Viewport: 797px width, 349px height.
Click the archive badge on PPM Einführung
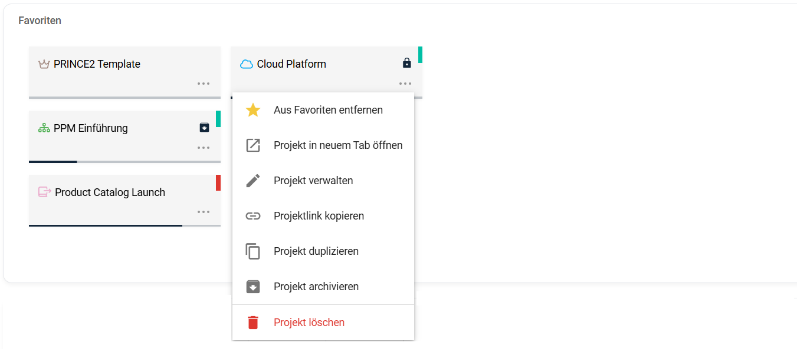(x=204, y=127)
